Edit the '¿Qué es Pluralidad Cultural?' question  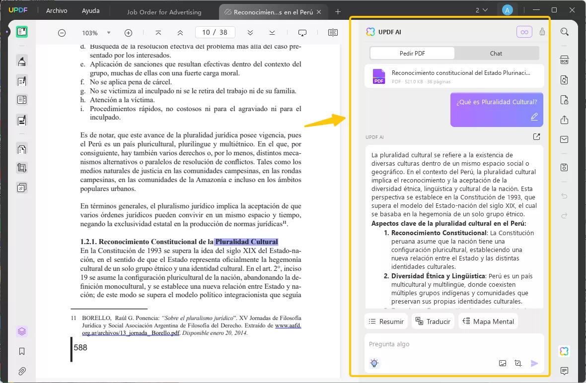point(534,117)
